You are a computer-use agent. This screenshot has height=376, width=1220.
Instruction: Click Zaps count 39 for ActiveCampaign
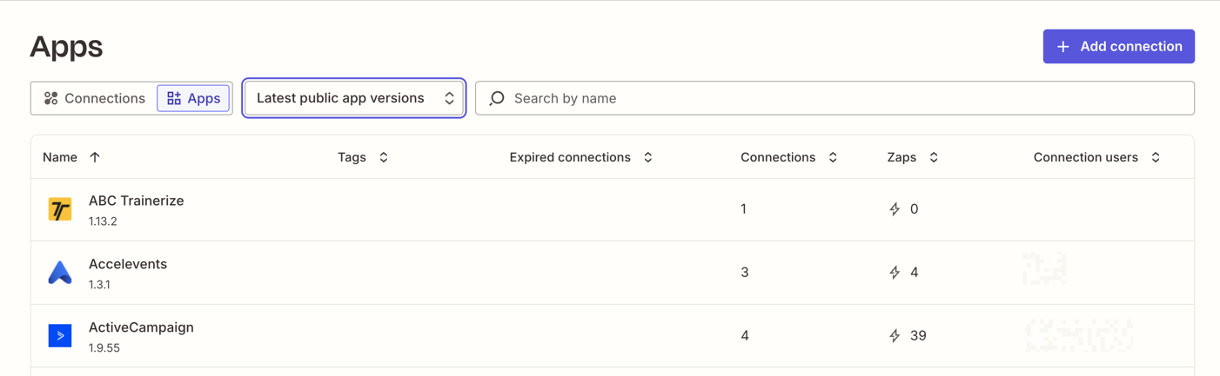tap(918, 335)
